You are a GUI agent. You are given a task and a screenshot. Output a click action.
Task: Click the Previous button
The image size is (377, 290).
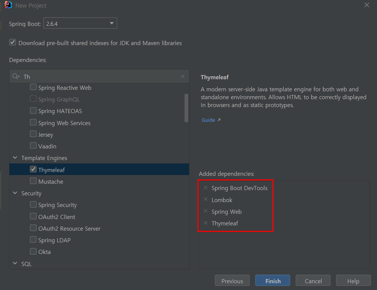pyautogui.click(x=232, y=281)
